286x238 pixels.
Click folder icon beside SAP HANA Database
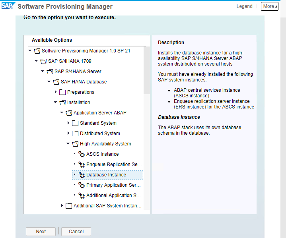point(56,82)
